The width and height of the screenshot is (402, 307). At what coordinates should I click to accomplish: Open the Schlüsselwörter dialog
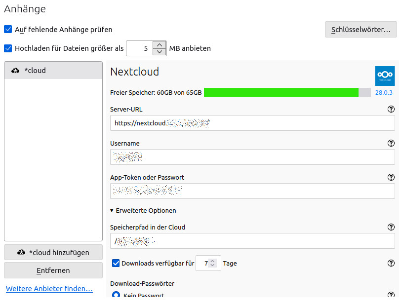point(361,29)
